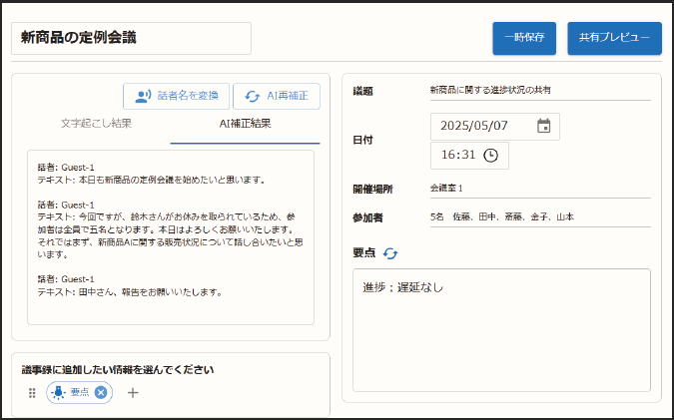The width and height of the screenshot is (674, 420).
Task: Click into the 要点 text area
Action: coord(501,330)
